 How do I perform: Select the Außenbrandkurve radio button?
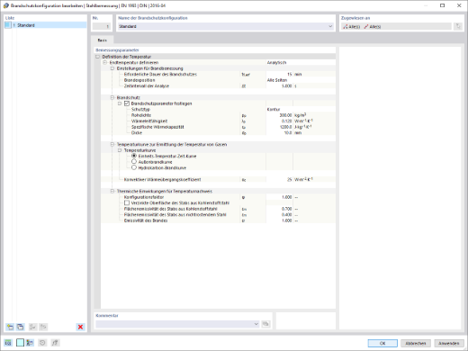coord(134,162)
